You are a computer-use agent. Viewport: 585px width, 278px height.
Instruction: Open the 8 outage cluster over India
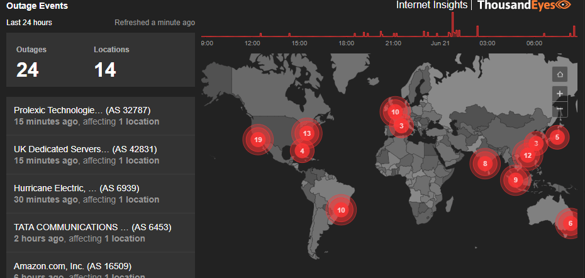485,164
